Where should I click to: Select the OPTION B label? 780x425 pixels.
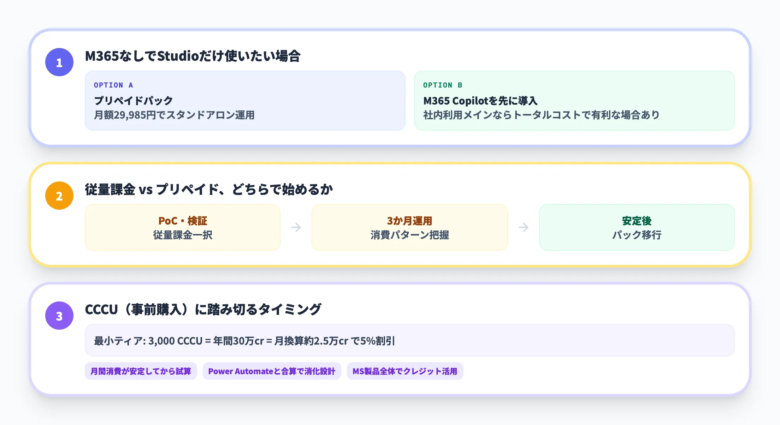(x=443, y=85)
